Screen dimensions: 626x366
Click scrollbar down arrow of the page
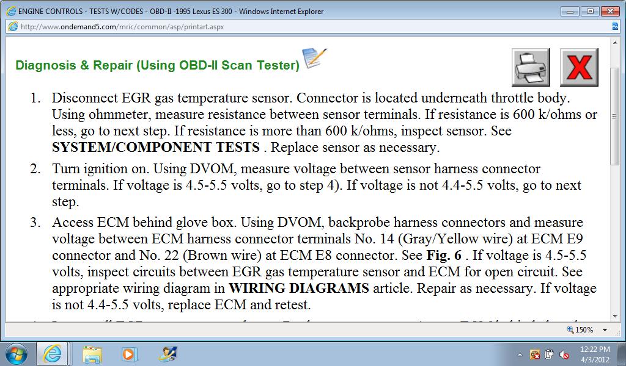tap(615, 317)
